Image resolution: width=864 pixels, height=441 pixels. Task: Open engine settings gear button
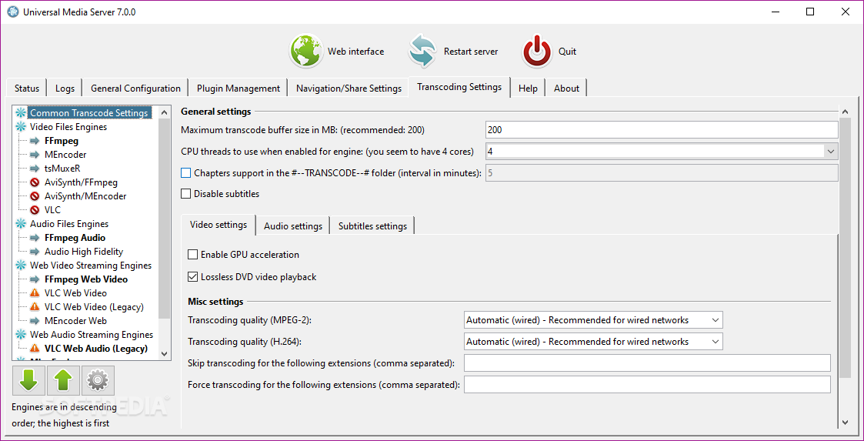[x=98, y=379]
